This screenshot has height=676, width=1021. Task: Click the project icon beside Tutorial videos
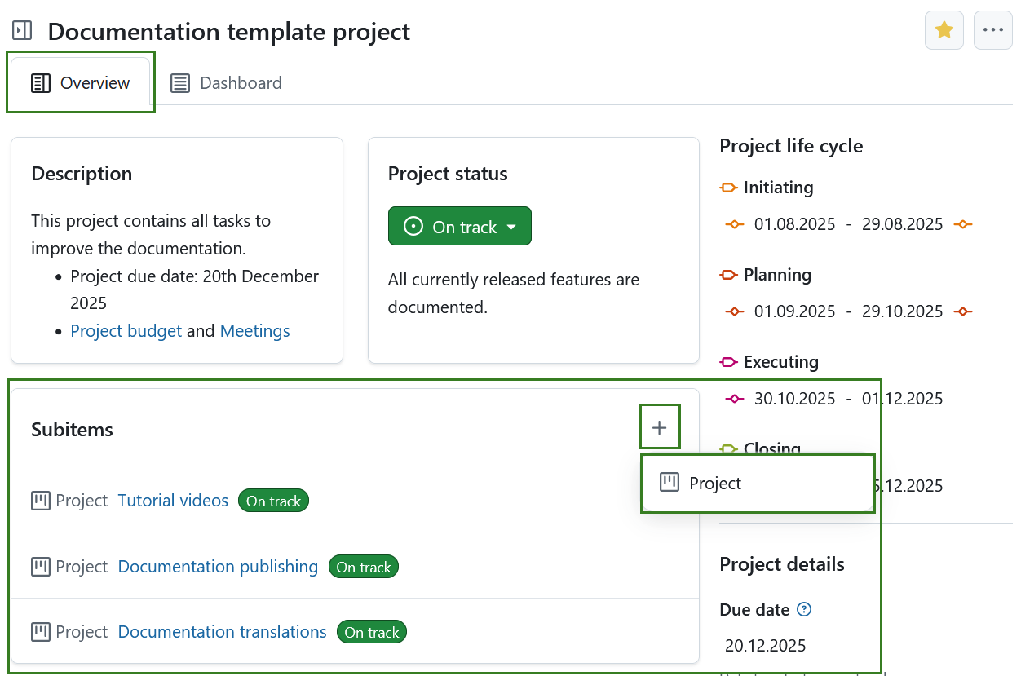[40, 500]
